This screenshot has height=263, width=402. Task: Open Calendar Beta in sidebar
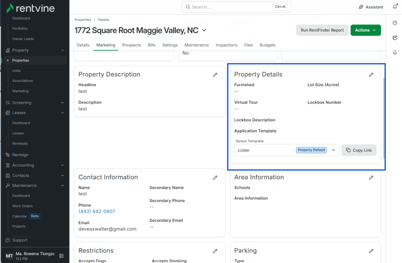[26, 216]
